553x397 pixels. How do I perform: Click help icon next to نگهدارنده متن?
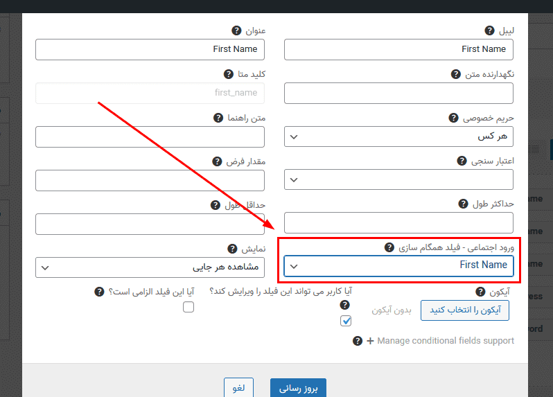[x=456, y=74]
